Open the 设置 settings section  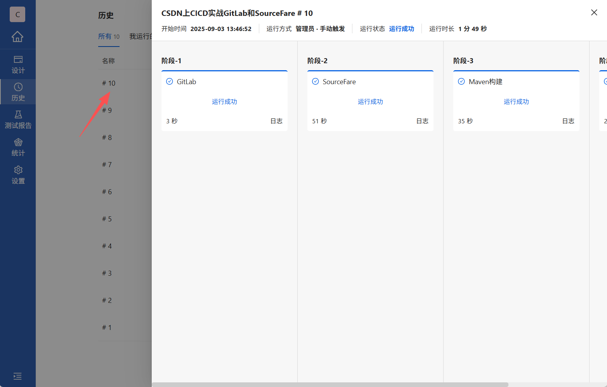(x=18, y=175)
